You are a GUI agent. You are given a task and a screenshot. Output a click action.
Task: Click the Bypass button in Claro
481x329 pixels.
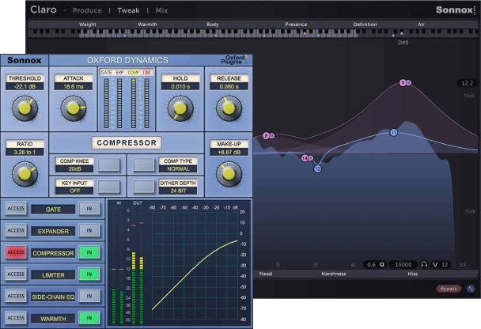[448, 289]
